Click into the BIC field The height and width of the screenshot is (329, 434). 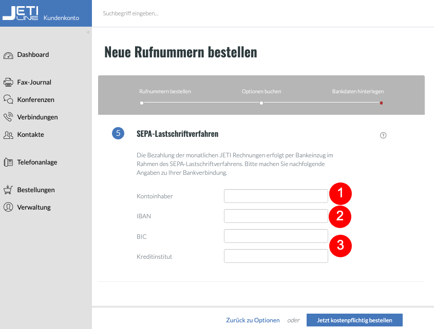[x=276, y=236]
